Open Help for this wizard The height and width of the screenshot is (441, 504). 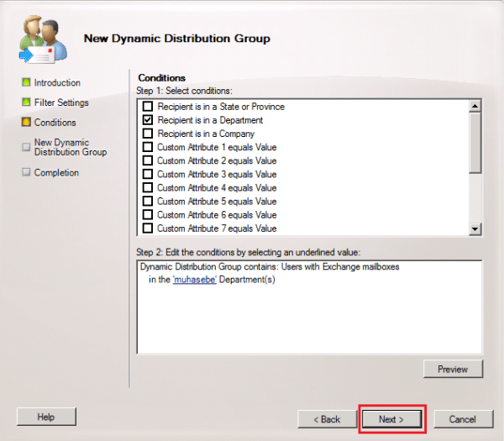pyautogui.click(x=46, y=417)
